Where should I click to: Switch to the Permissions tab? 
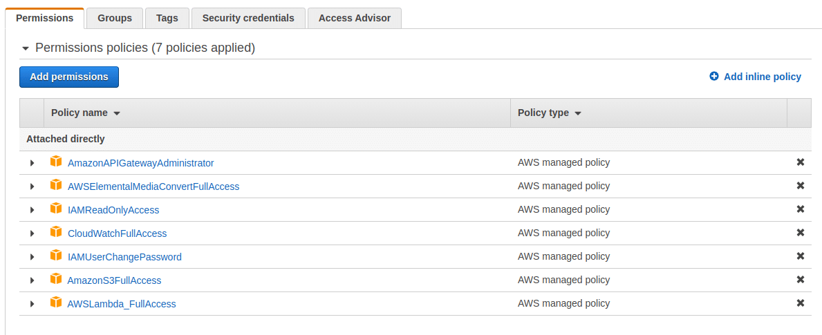pos(44,19)
